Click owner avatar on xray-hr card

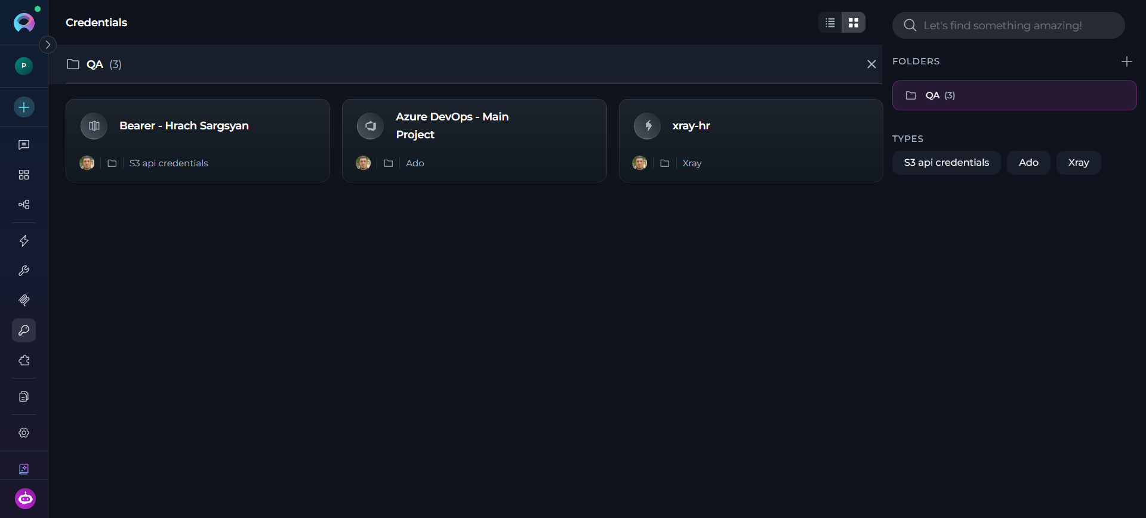pos(640,163)
